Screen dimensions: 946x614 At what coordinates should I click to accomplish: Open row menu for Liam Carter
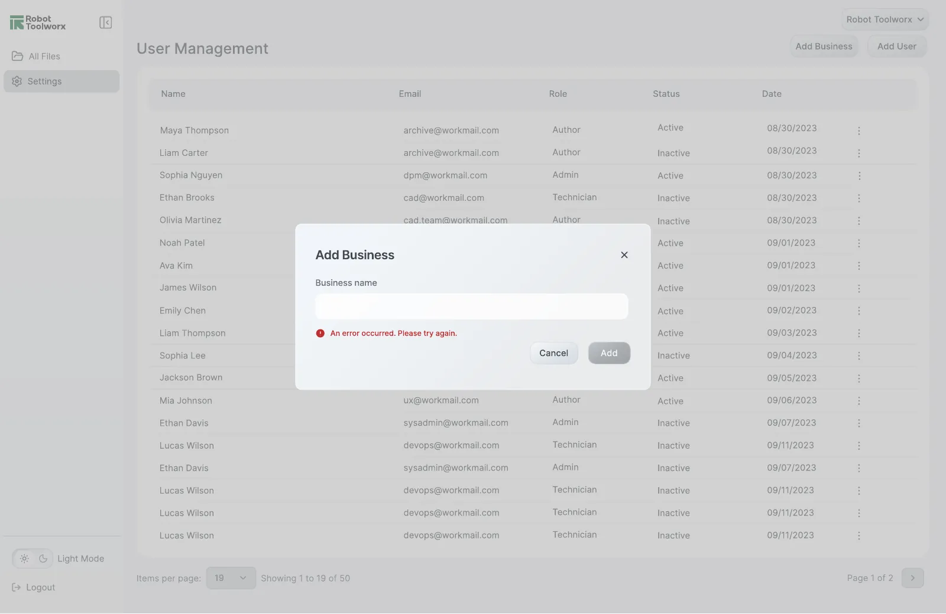(x=859, y=153)
